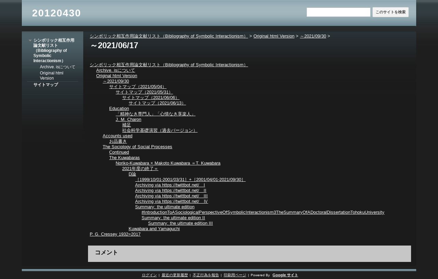Open サイトマップ（2021/05/04） link

(x=138, y=87)
